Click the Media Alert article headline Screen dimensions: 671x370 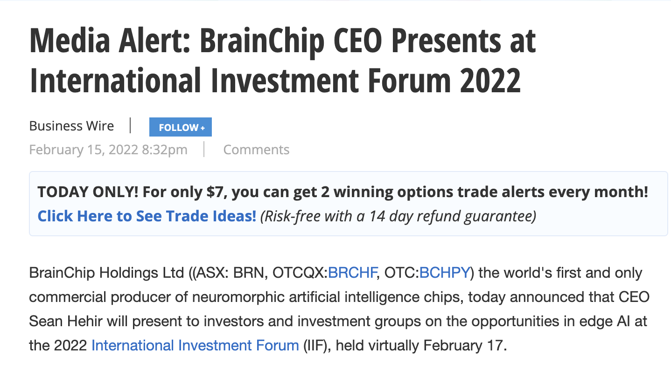pyautogui.click(x=282, y=41)
